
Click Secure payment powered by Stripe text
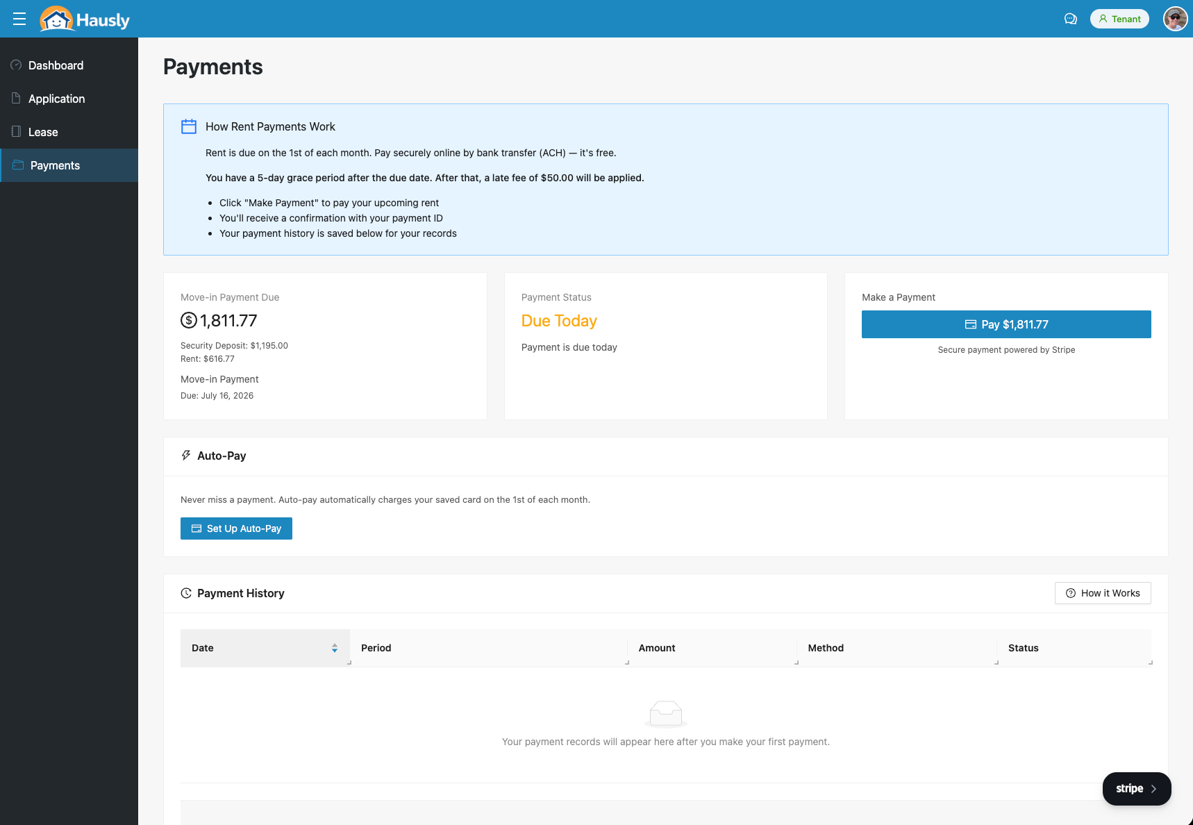coord(1006,350)
